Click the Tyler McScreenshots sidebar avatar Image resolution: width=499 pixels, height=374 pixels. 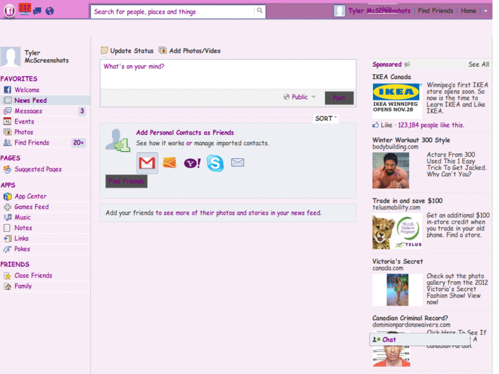[x=11, y=57]
